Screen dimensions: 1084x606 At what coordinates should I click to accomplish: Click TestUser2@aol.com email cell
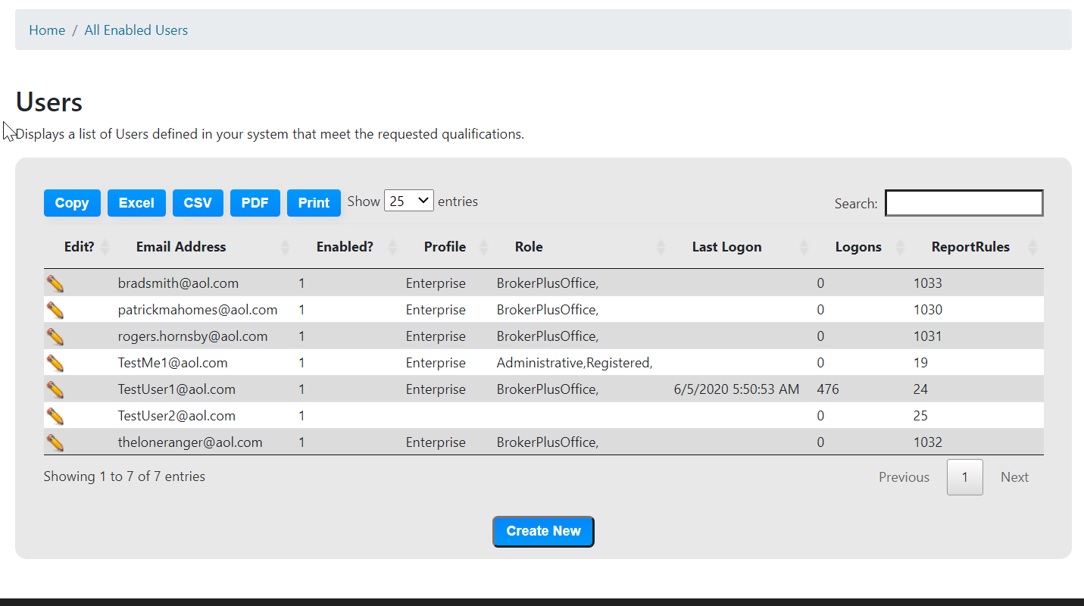[177, 416]
